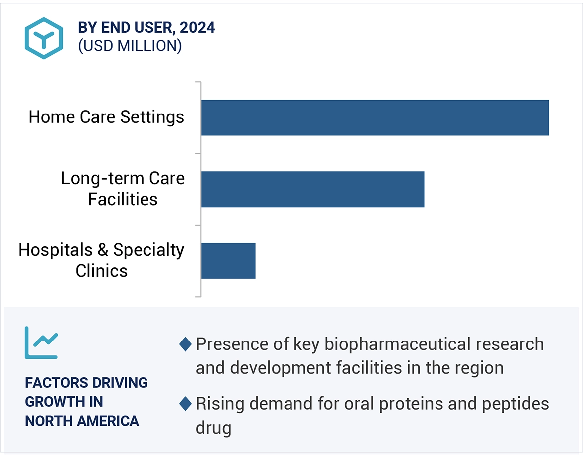583x455 pixels.
Task: Click the diamond bullet before 'Presence of key'
Action: point(185,344)
